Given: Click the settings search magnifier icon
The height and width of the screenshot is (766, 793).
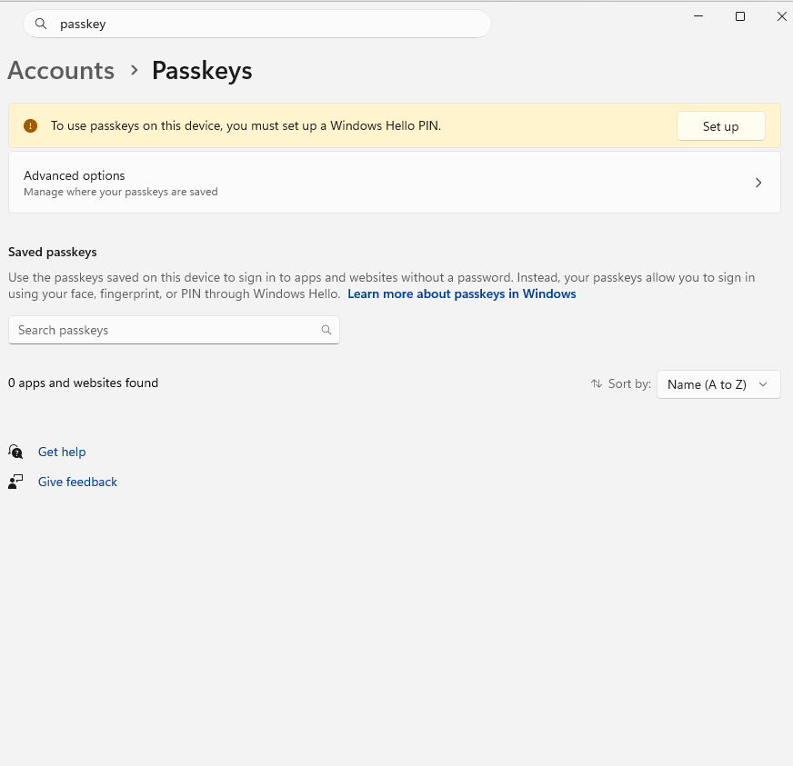Looking at the screenshot, I should (41, 24).
